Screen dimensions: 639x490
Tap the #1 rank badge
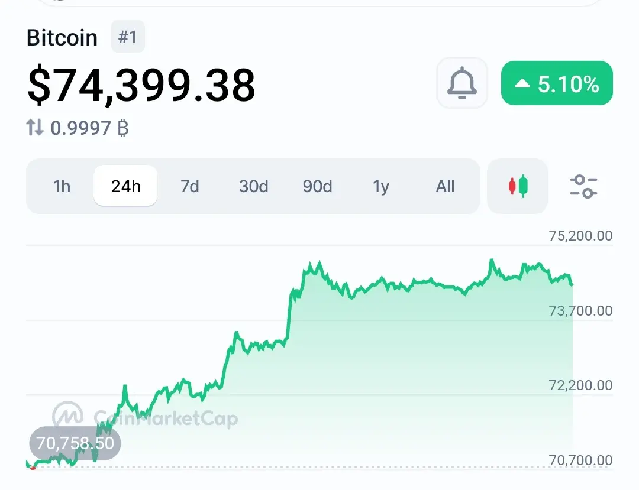tap(128, 37)
